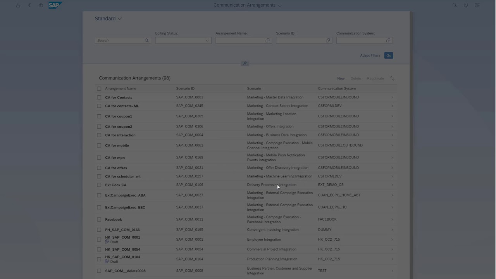
Task: Sort by Scenario ID column header
Action: click(185, 88)
